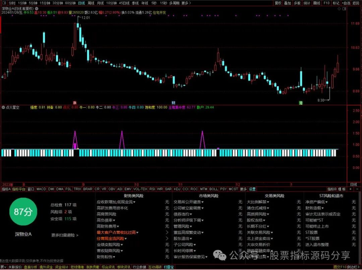This screenshot has width=362, height=270.
Task: Switch to 月线 monthly chart
Action: [x=100, y=3]
